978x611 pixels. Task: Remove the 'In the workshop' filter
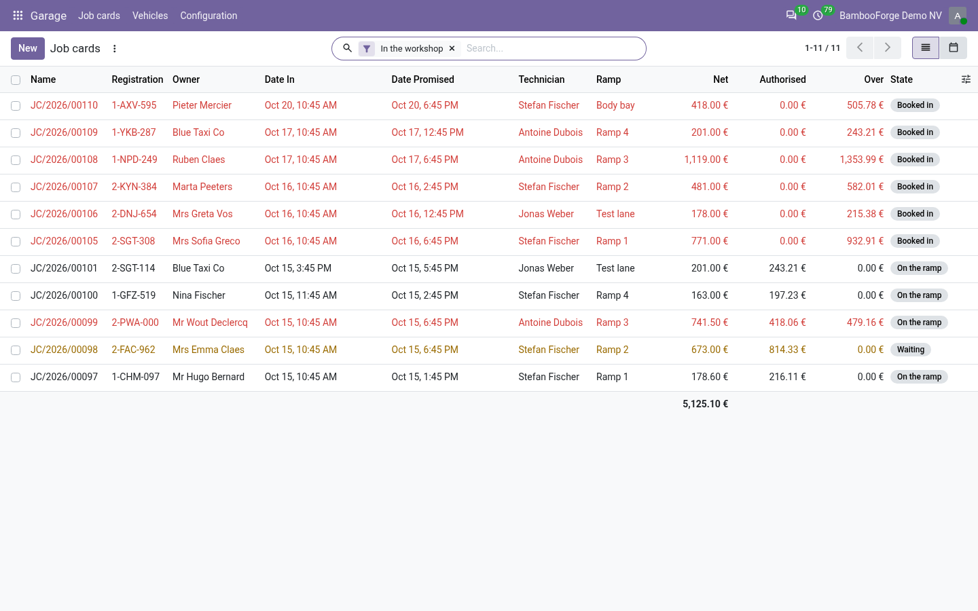pyautogui.click(x=452, y=49)
